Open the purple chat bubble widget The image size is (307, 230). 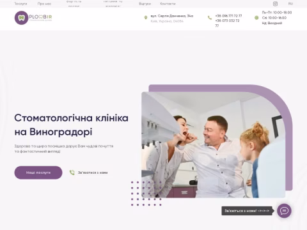pyautogui.click(x=284, y=211)
